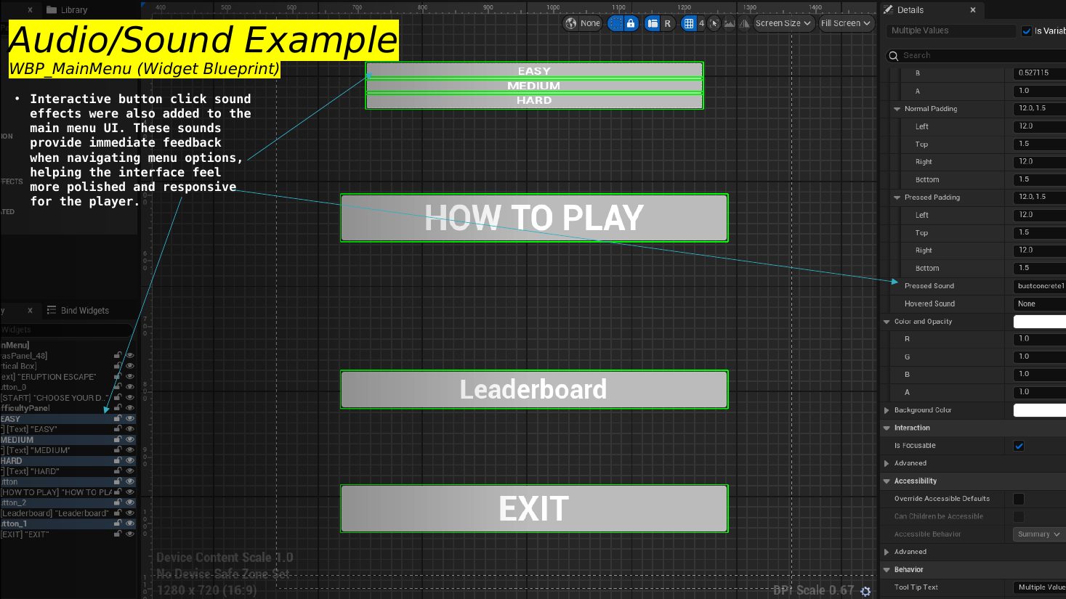Toggle the respect locks padlock icon
This screenshot has height=599, width=1066.
tap(631, 23)
